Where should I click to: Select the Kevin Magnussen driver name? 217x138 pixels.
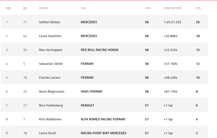52,92
